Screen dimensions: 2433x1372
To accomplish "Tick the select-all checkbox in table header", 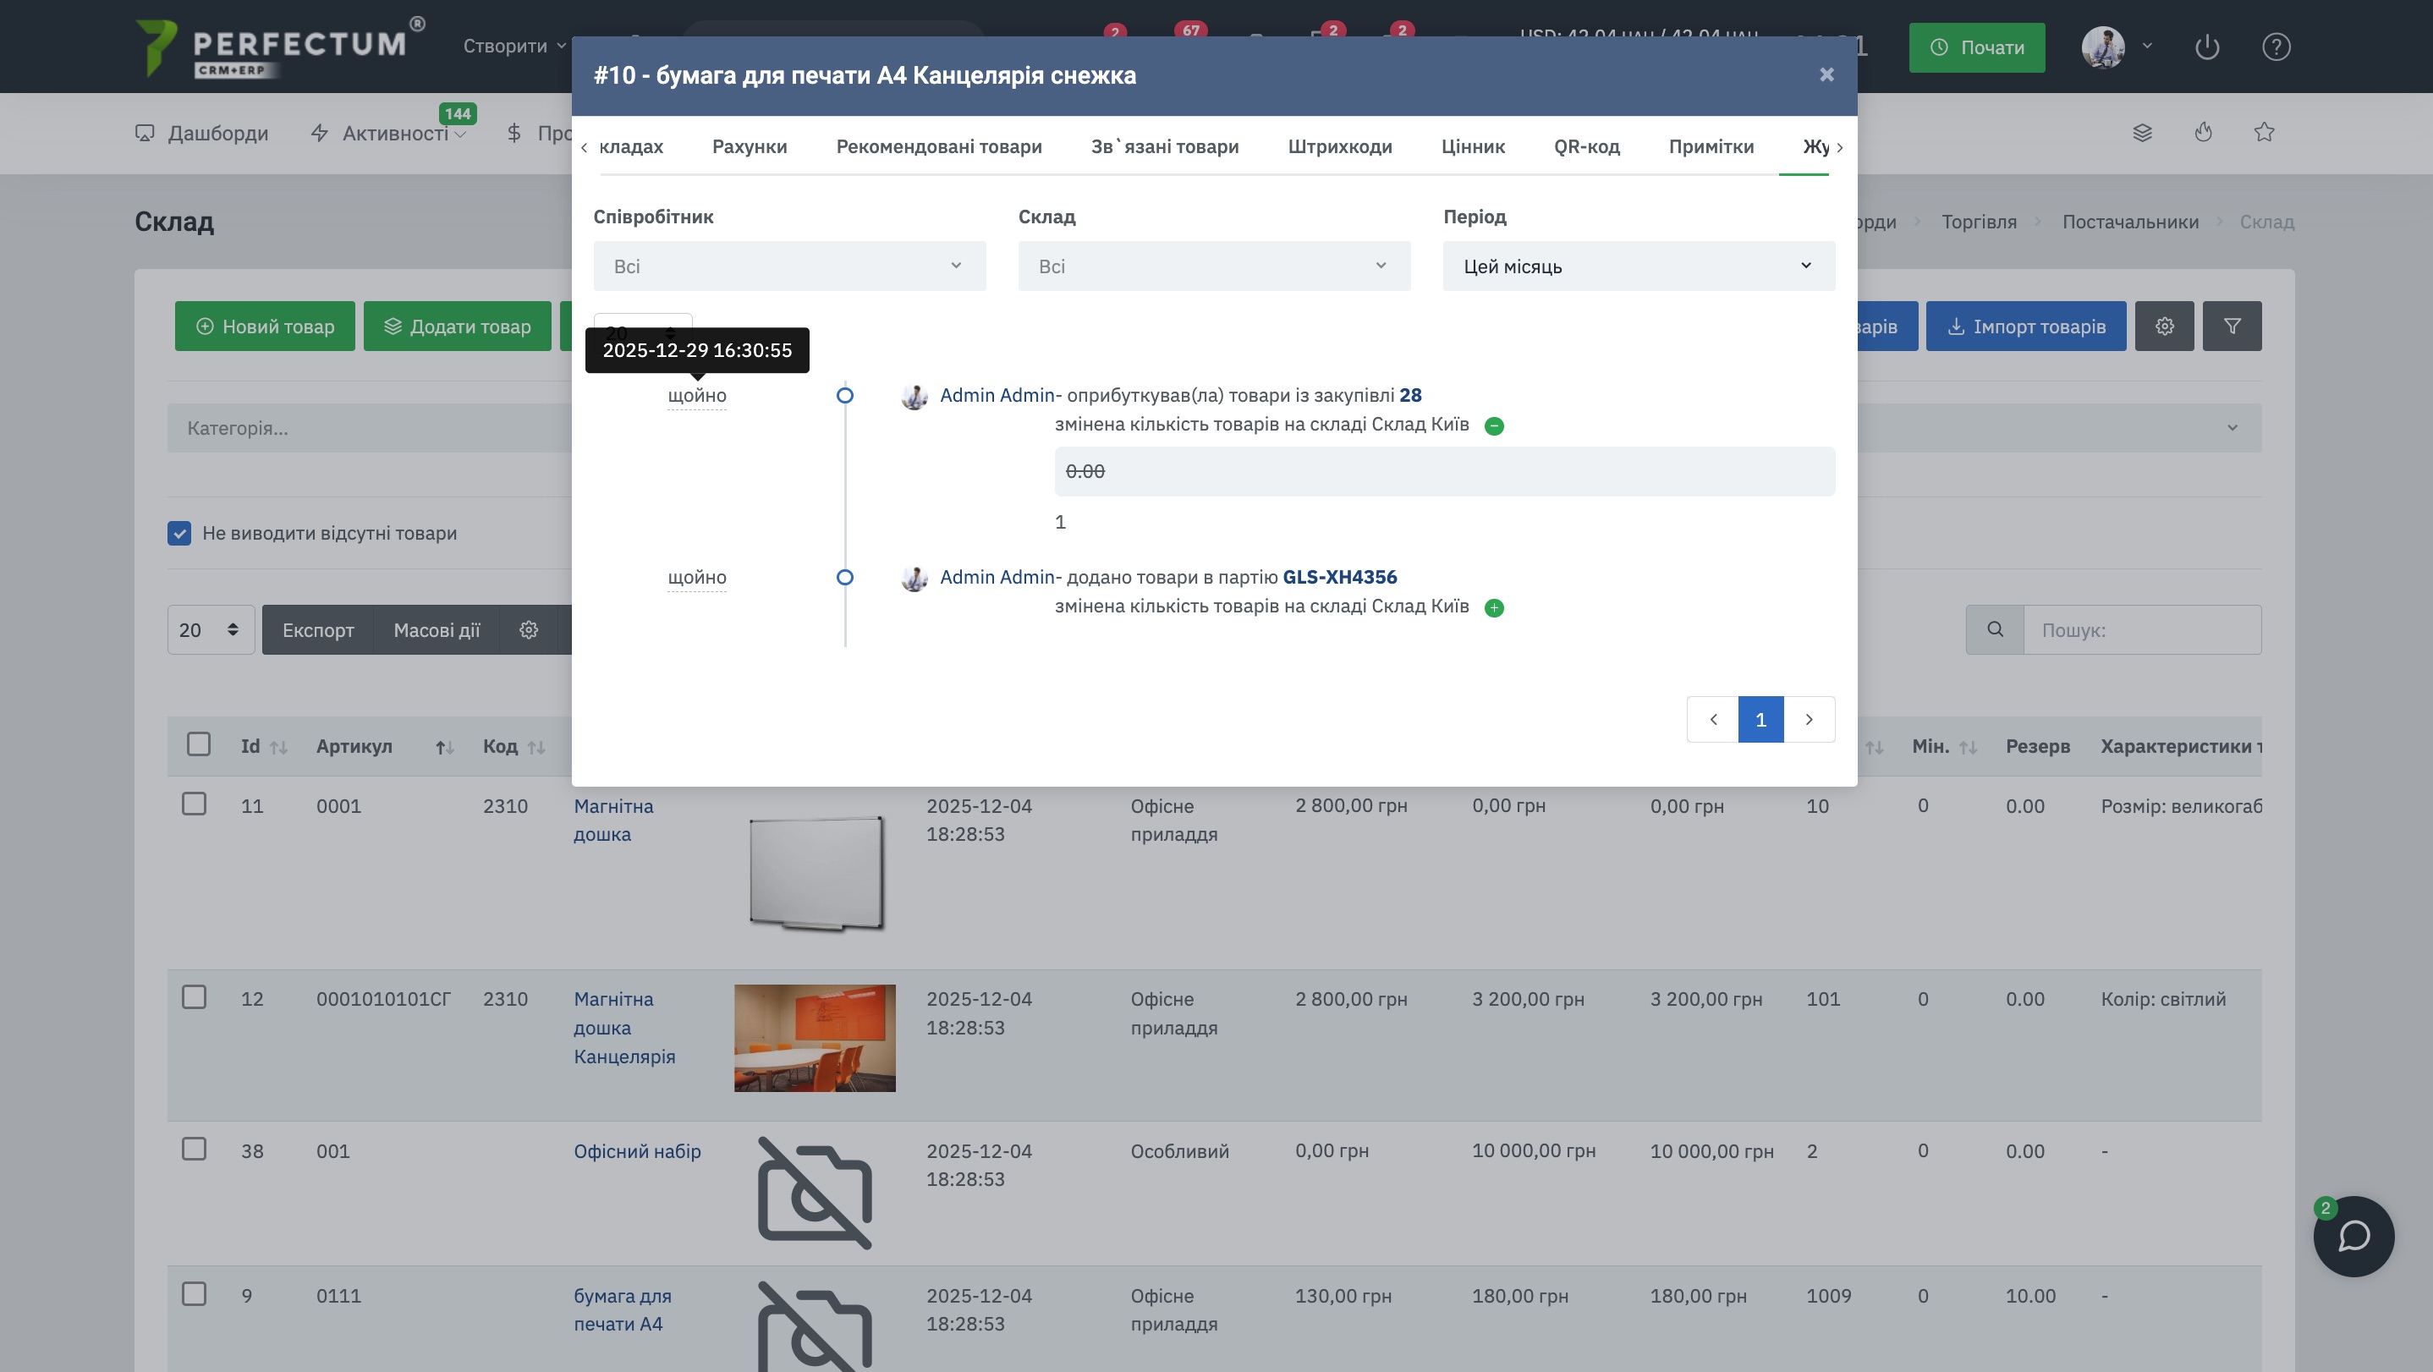I will 198,744.
